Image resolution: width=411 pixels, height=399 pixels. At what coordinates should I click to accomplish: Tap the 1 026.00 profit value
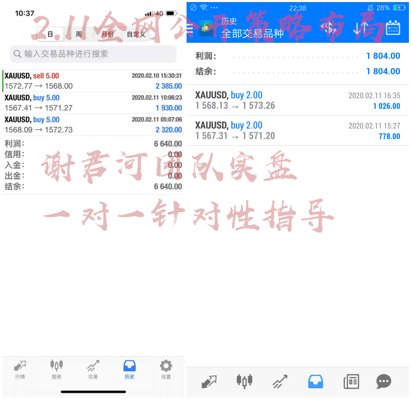click(387, 106)
